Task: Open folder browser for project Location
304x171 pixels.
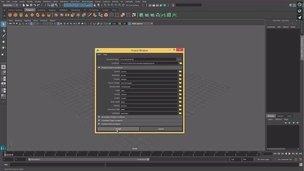Action: coord(180,63)
